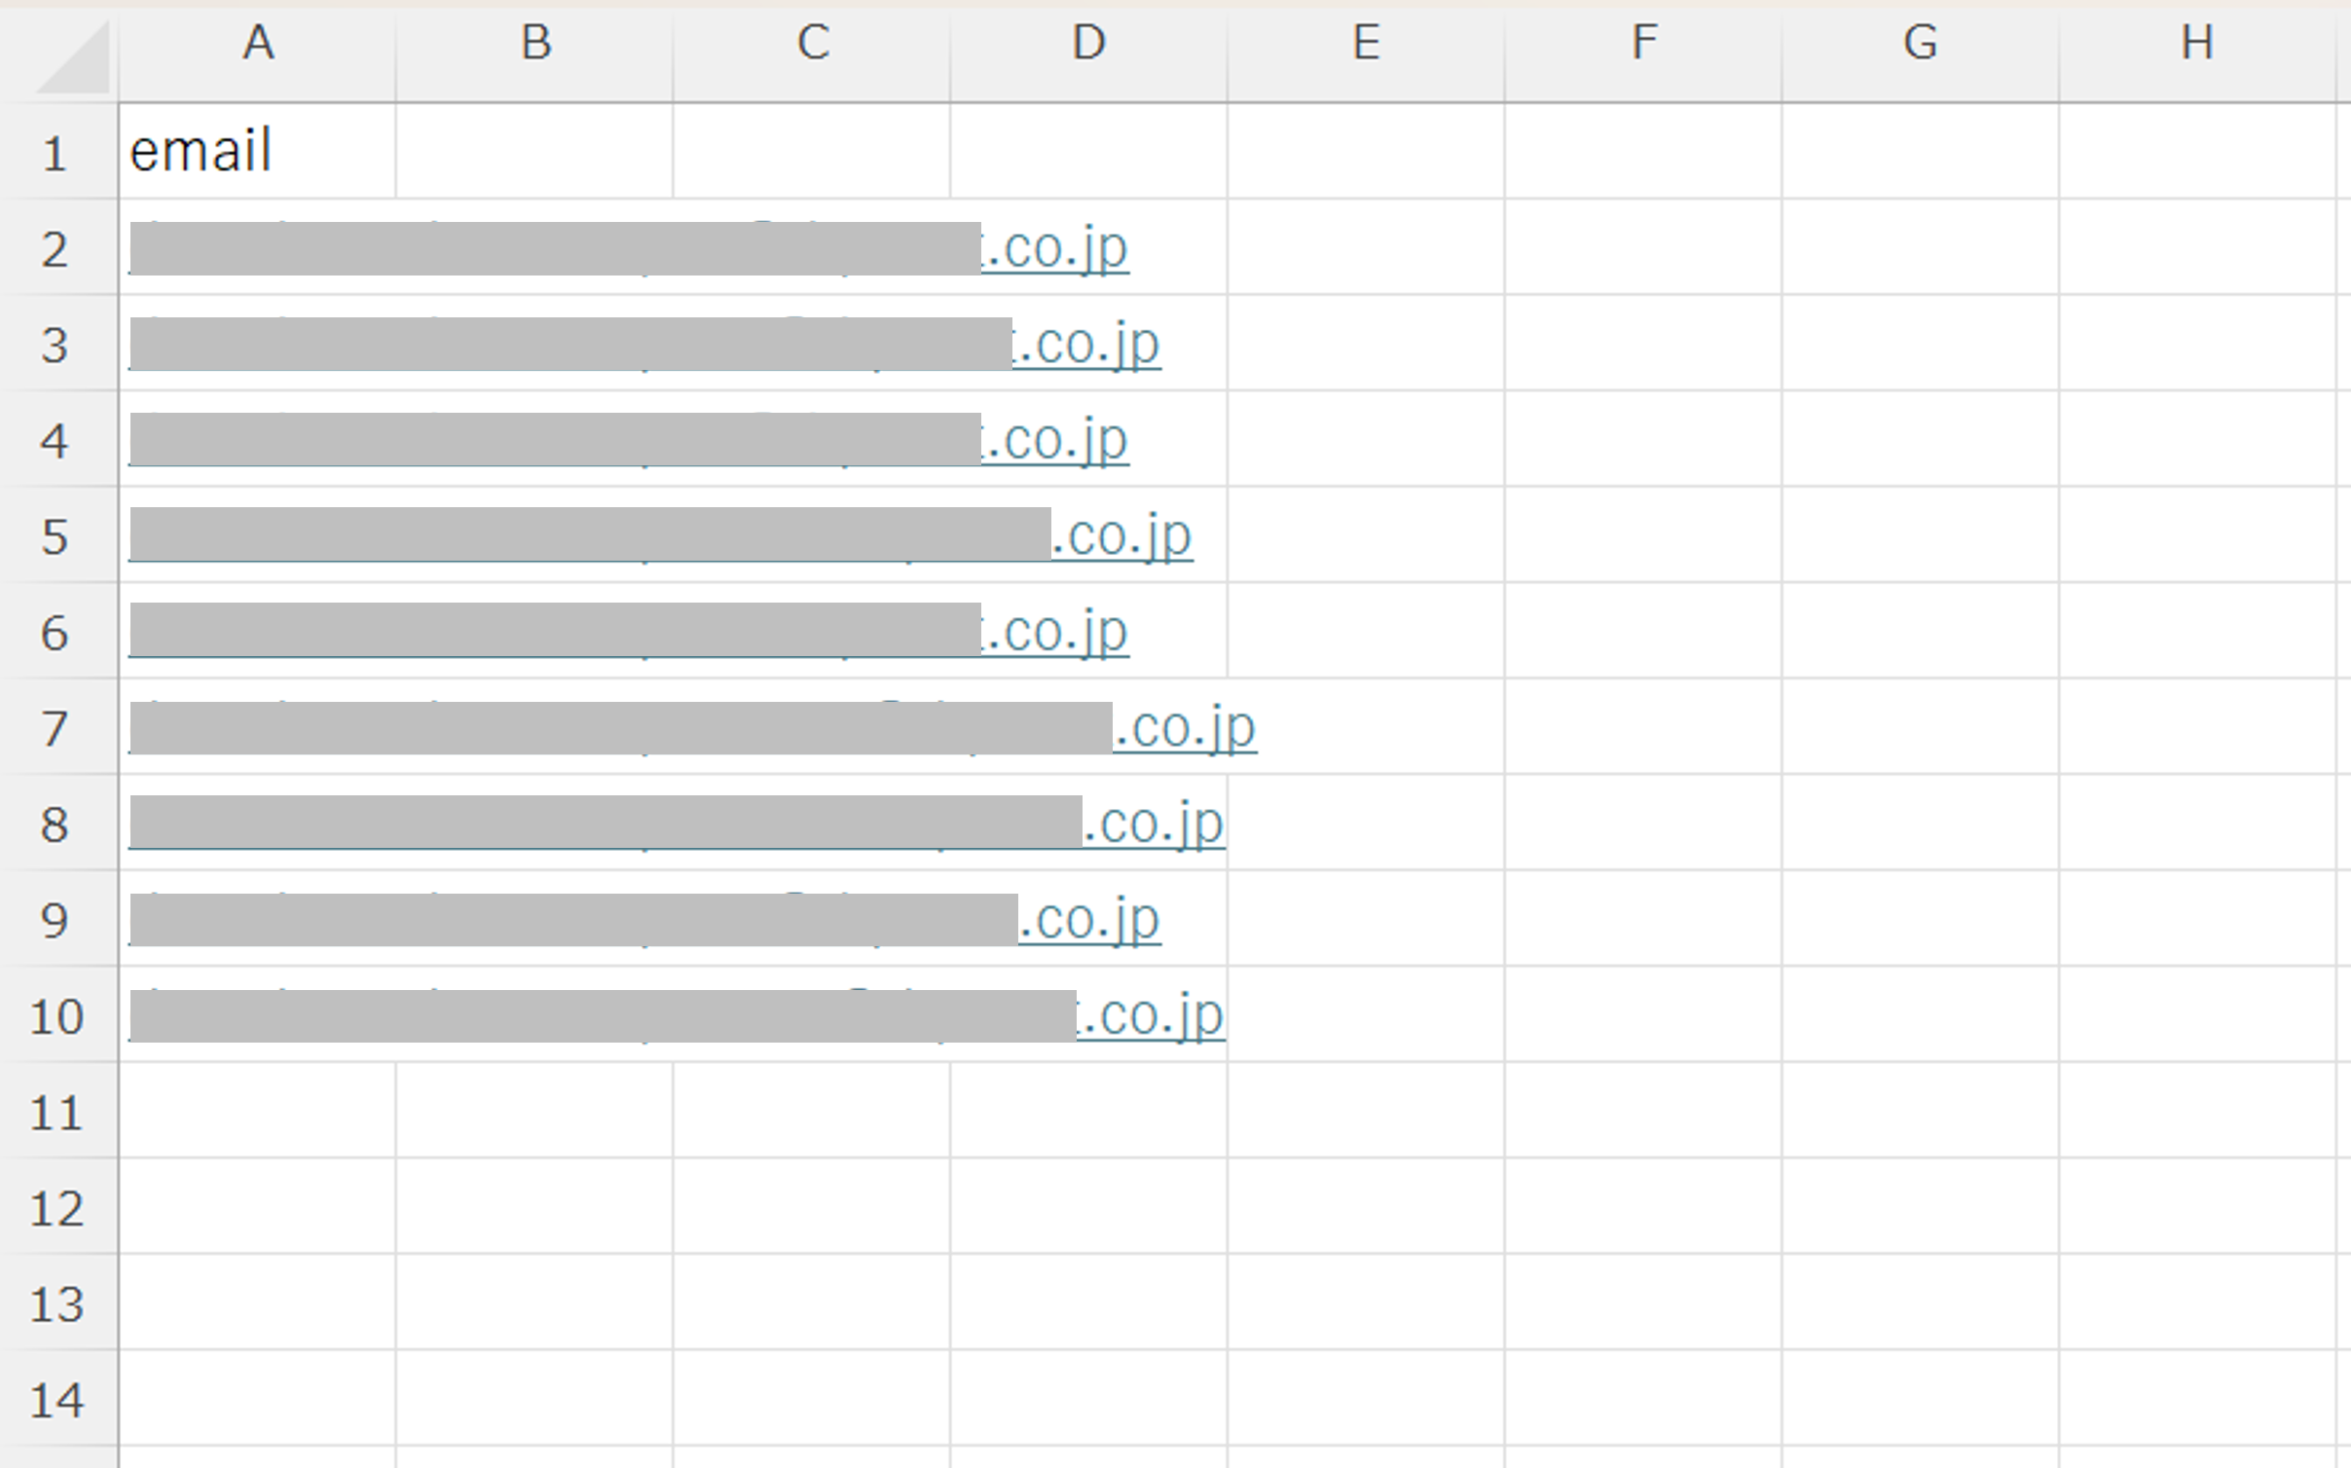
Task: Select row 5 header
Action: [58, 534]
